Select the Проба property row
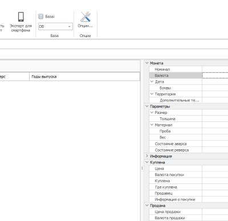 click(x=189, y=131)
